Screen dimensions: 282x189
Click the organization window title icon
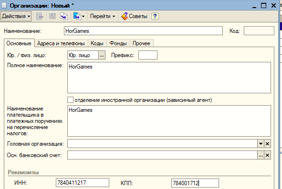(x=4, y=5)
